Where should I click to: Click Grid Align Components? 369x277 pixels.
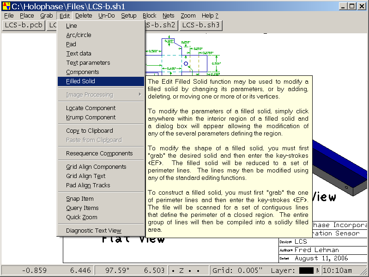tap(96, 167)
